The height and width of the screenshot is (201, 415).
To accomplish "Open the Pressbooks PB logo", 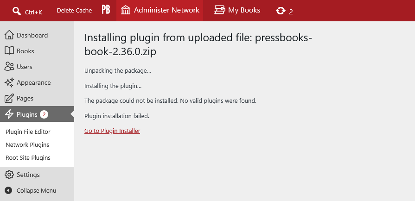I will tap(106, 10).
